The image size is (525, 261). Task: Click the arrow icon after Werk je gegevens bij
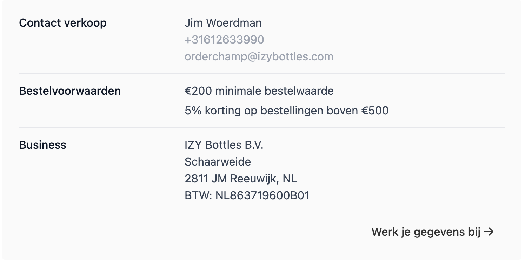(489, 232)
